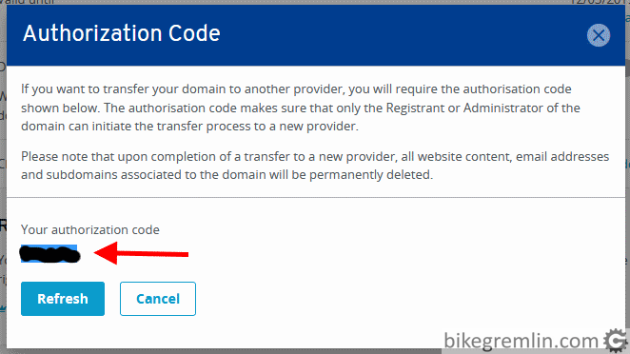The width and height of the screenshot is (630, 354).
Task: Click the "Your authorization code" label
Action: pos(90,229)
